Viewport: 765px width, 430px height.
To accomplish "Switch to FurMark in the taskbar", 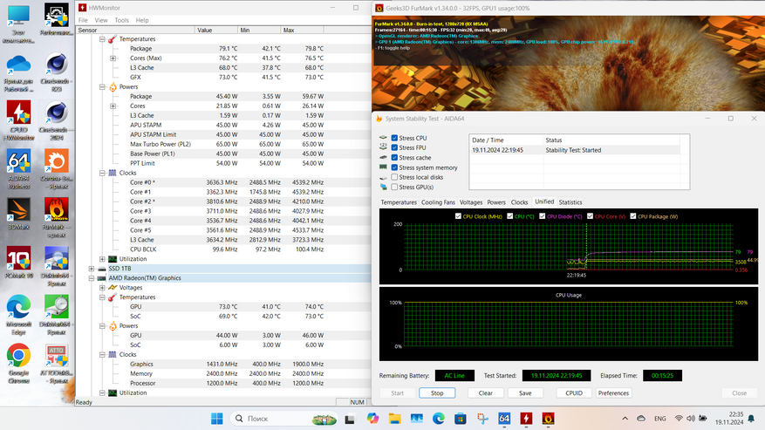I will tap(548, 419).
